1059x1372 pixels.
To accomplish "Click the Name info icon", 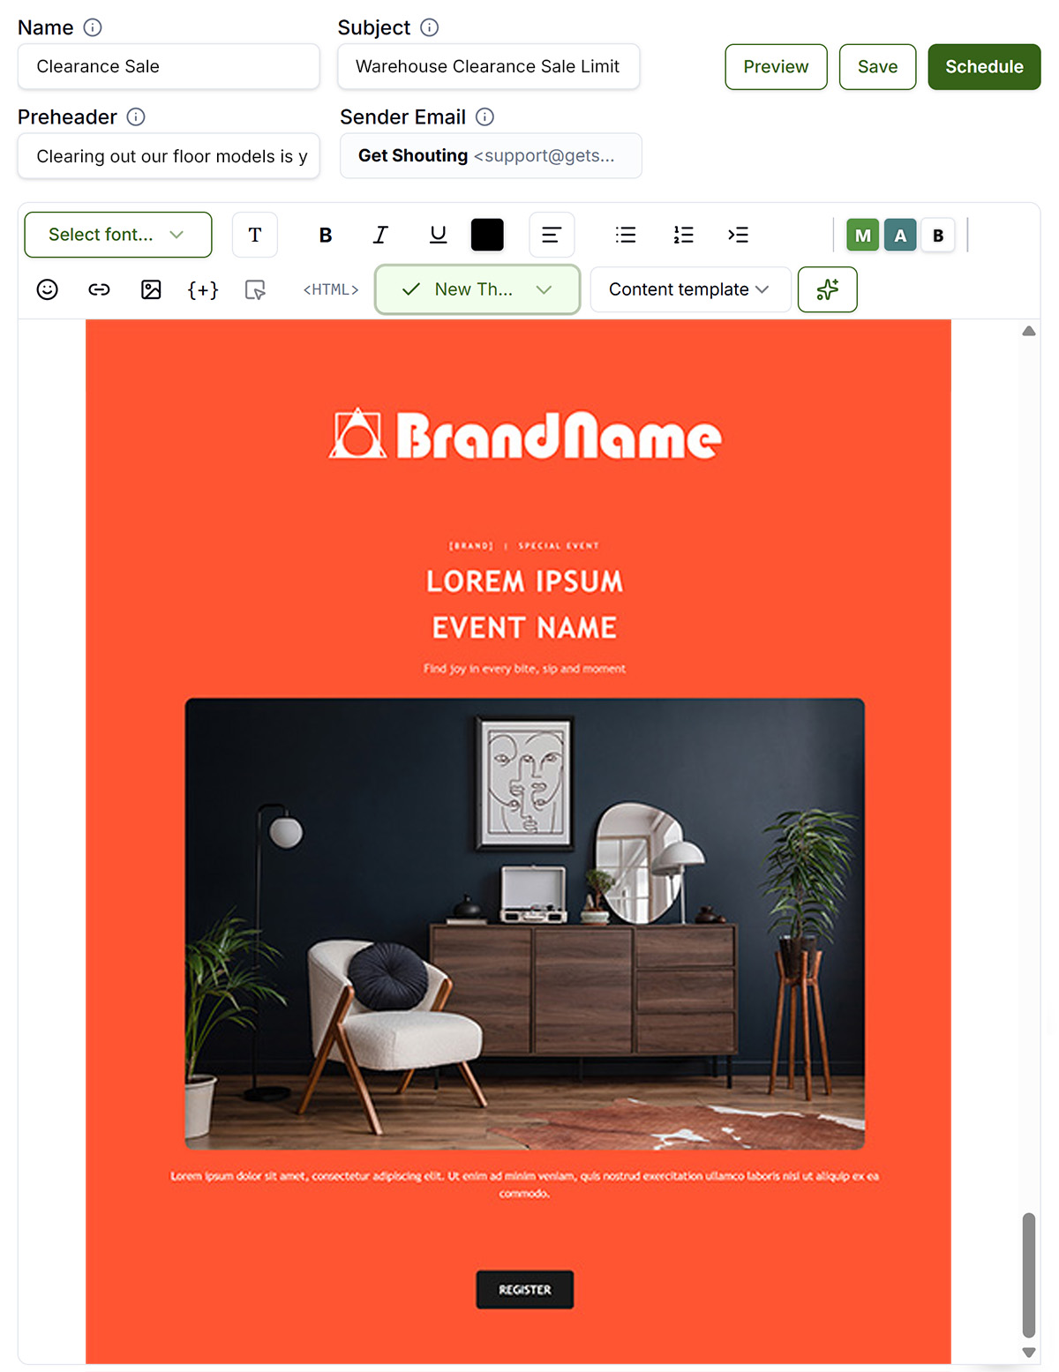I will (93, 27).
